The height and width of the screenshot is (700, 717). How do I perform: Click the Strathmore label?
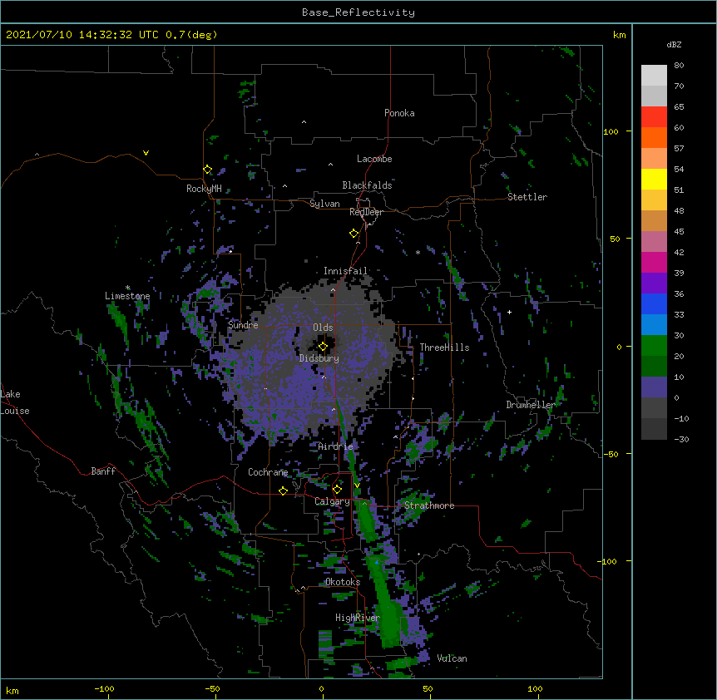(429, 505)
